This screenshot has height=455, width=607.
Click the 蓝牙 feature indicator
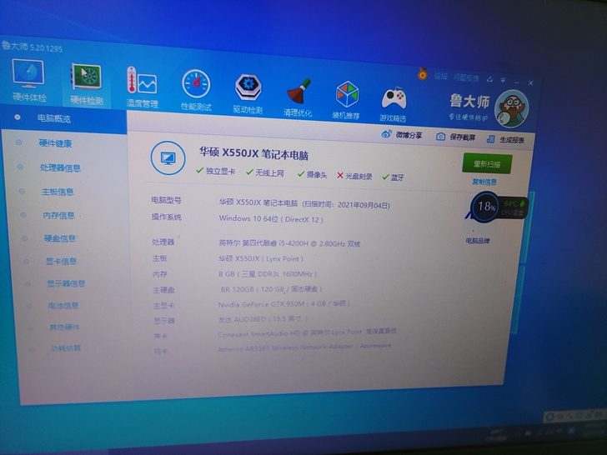393,177
